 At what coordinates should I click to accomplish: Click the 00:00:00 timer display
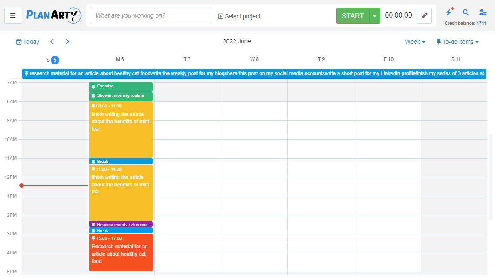[398, 15]
